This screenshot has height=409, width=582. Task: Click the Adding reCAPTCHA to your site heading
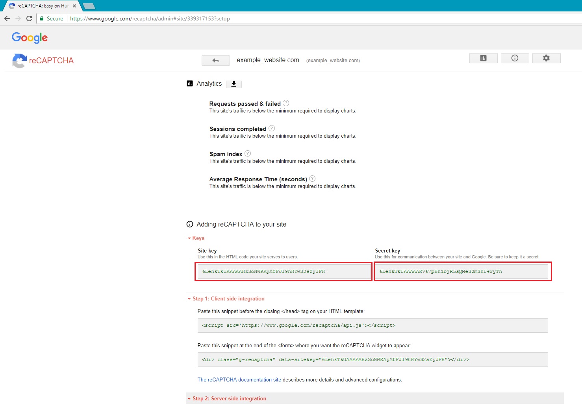pyautogui.click(x=241, y=224)
